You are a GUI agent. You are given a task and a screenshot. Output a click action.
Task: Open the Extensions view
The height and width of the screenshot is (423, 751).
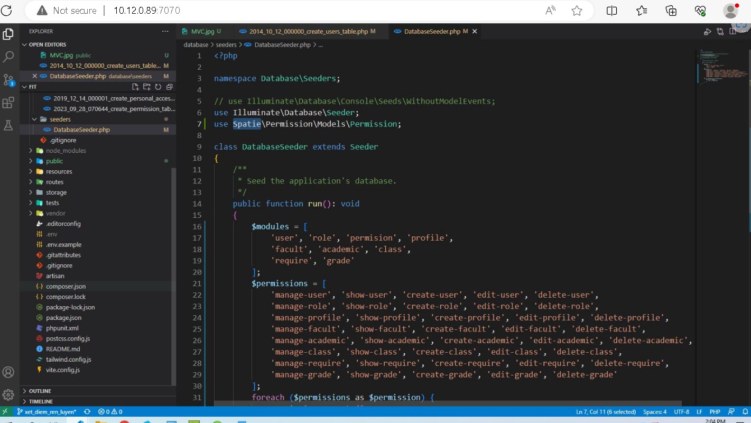[x=8, y=103]
